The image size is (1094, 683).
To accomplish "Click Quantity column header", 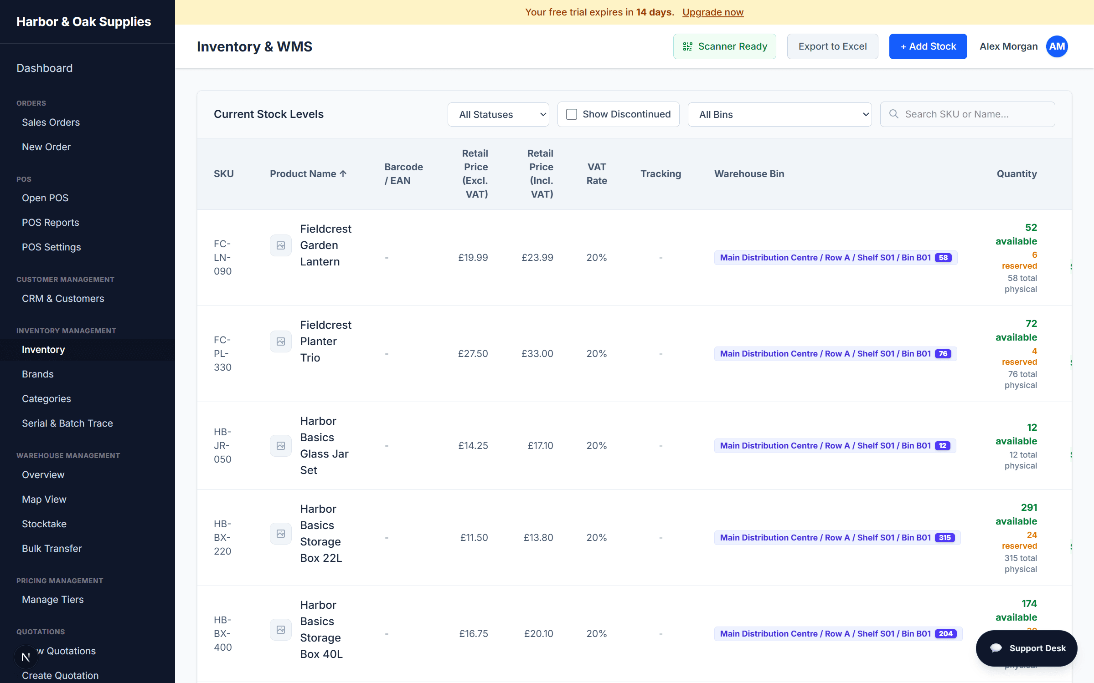I will [x=1017, y=173].
